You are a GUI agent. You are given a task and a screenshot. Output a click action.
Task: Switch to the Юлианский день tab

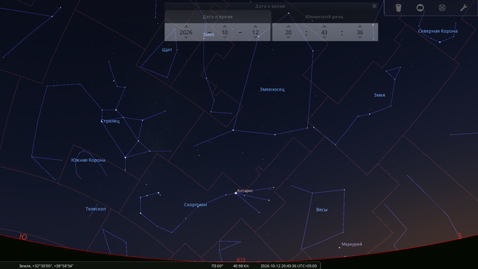tap(324, 17)
